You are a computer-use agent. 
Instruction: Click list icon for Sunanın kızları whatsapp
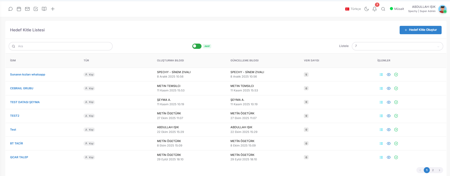point(381,75)
